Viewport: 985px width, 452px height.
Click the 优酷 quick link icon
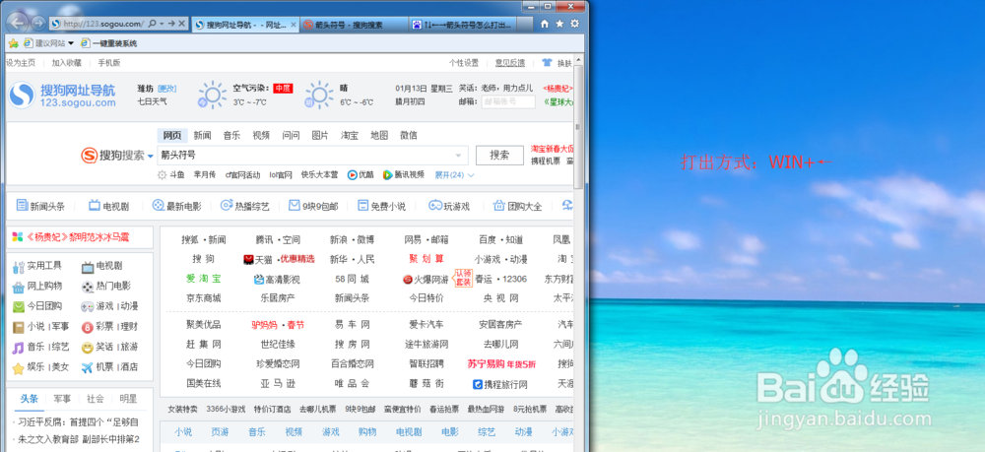coord(353,175)
